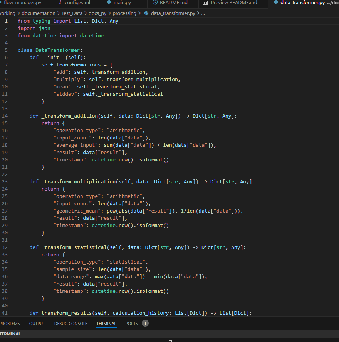Click the PORTS badge showing 1
The image size is (339, 342).
(145, 323)
